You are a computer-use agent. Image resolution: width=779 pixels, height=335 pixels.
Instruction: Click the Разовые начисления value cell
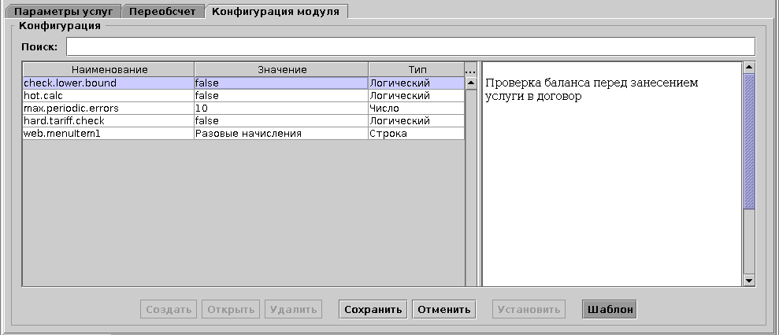pyautogui.click(x=281, y=134)
